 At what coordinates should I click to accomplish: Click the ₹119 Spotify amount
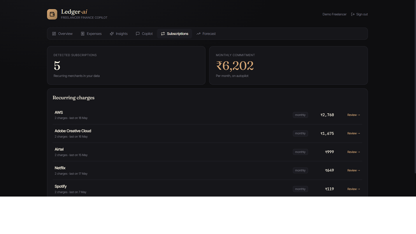tap(330, 189)
